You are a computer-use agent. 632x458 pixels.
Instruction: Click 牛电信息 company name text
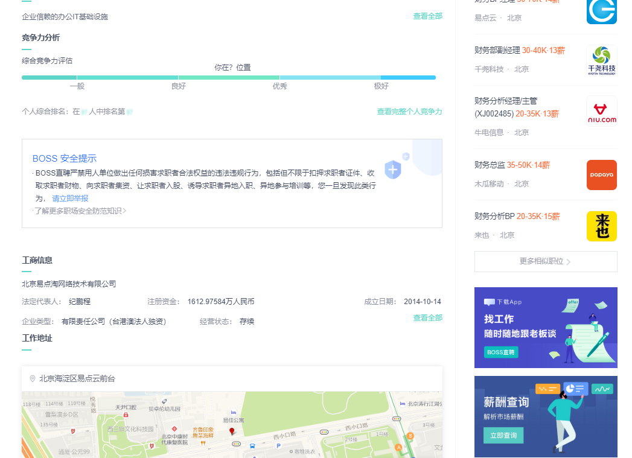pos(489,133)
